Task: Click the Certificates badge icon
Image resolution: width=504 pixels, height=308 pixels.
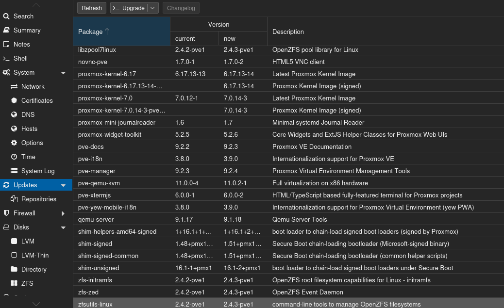Action: click(x=14, y=100)
